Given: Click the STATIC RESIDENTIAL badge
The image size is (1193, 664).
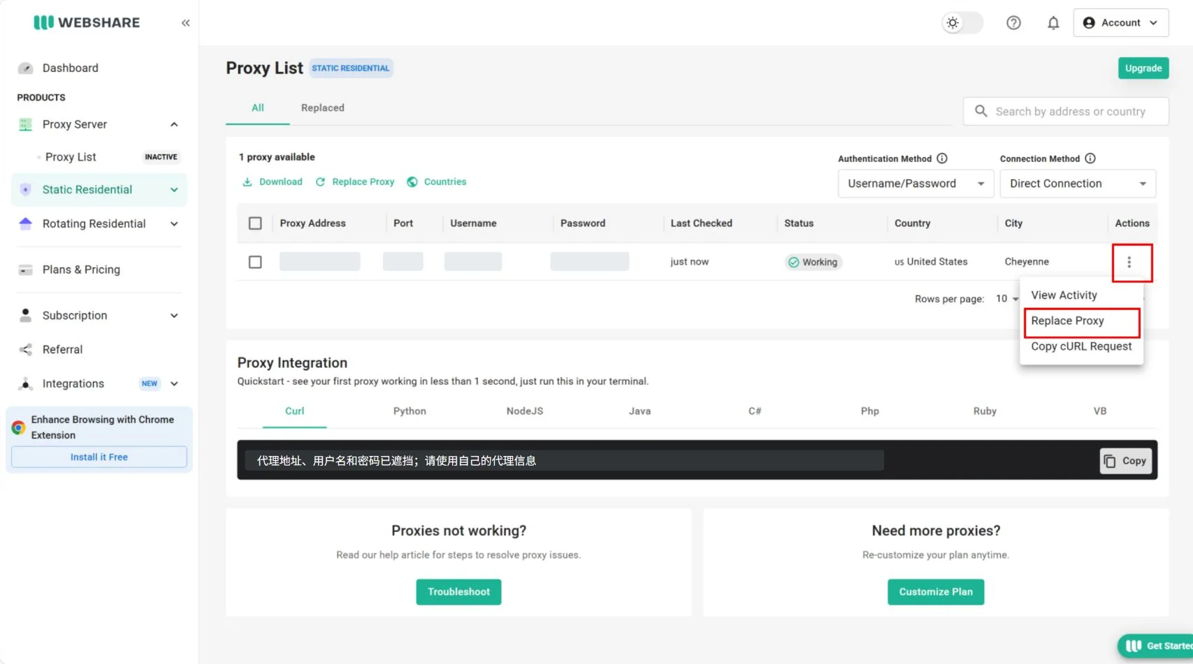Looking at the screenshot, I should pos(351,68).
